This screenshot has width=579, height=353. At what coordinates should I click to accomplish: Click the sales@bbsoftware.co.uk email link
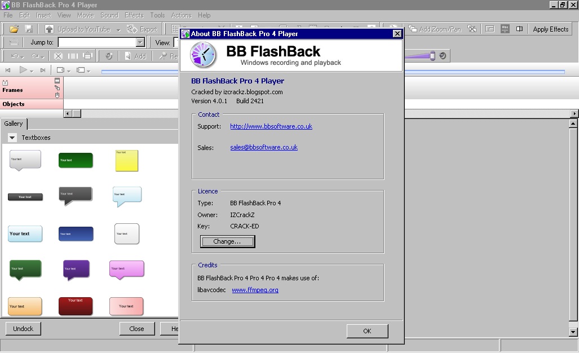pyautogui.click(x=264, y=147)
